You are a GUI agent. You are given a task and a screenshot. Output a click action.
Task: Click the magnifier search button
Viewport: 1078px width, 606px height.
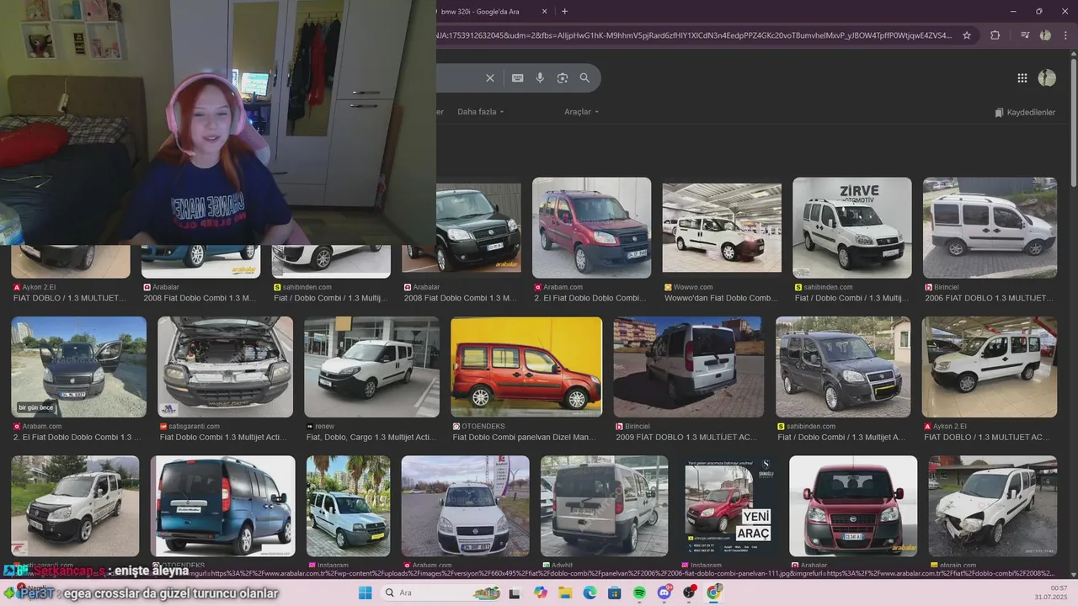click(584, 78)
